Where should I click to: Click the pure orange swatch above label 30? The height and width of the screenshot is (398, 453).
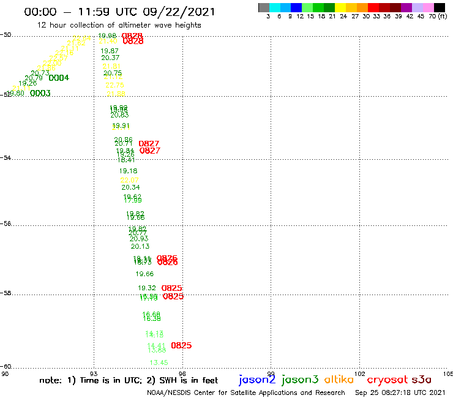(362, 7)
